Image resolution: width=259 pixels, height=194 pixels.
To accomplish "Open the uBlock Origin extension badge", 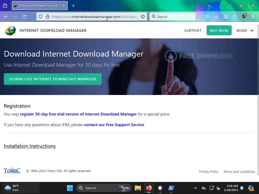I will coord(244,16).
